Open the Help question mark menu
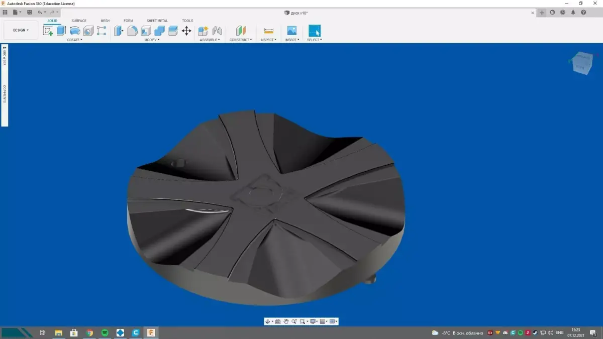 pyautogui.click(x=583, y=13)
